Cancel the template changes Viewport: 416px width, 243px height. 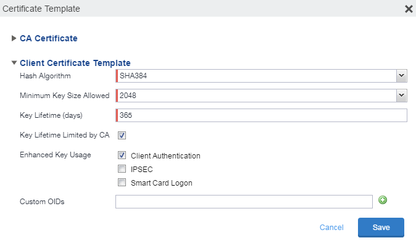(x=331, y=228)
